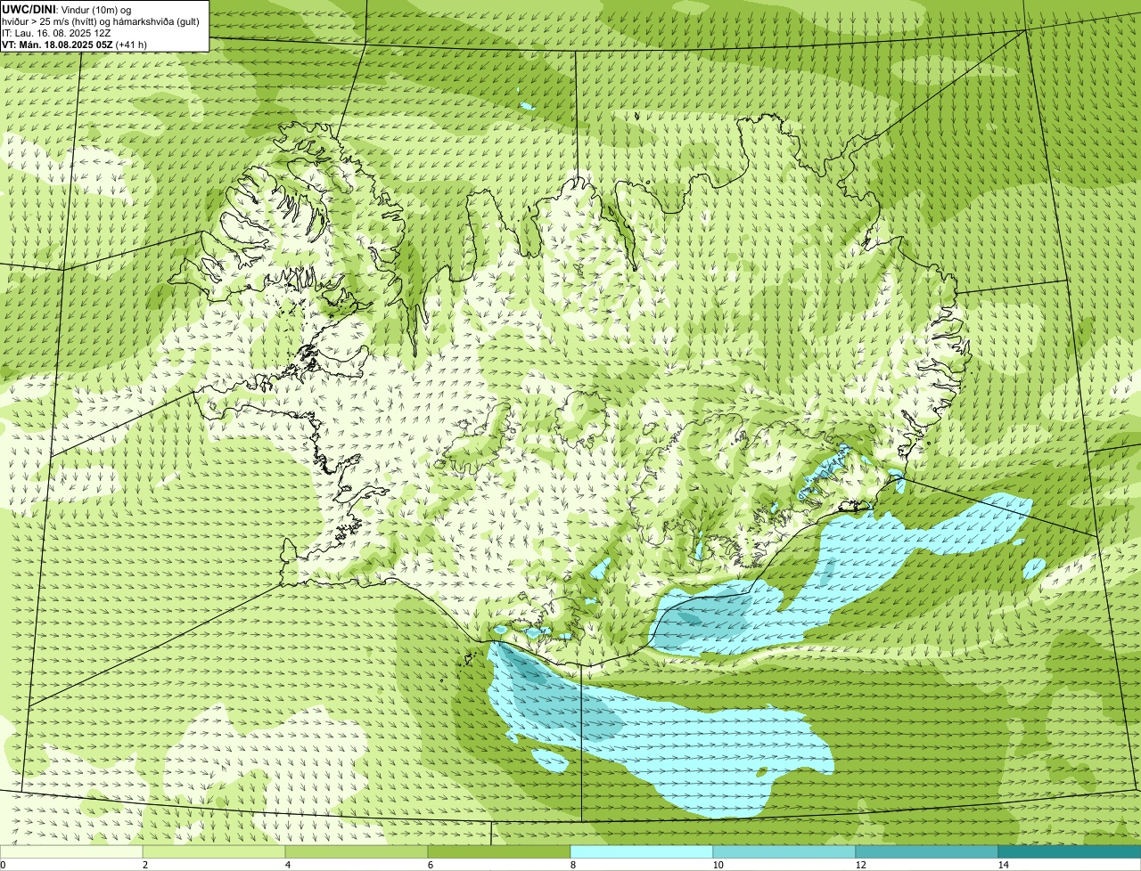Click the '14' tick label on the colorbar
This screenshot has width=1141, height=871.
coord(1003,865)
